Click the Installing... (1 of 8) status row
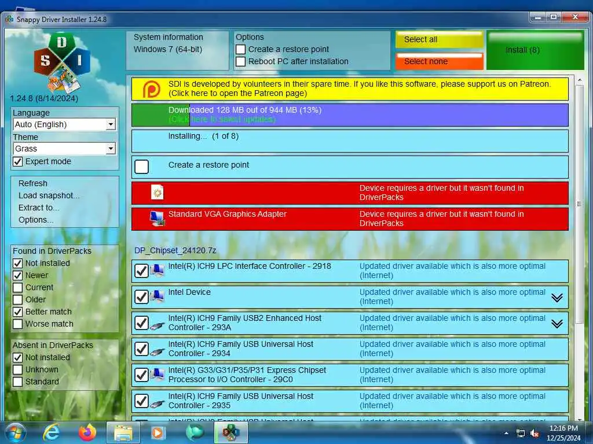Screen dimensions: 593x444 click(x=350, y=141)
